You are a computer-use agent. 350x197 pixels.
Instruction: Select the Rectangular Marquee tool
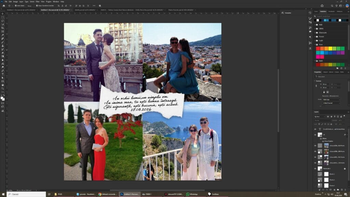3,17
